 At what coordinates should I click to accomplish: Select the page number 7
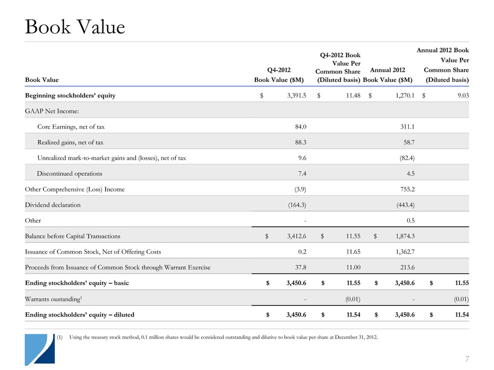click(466, 358)
